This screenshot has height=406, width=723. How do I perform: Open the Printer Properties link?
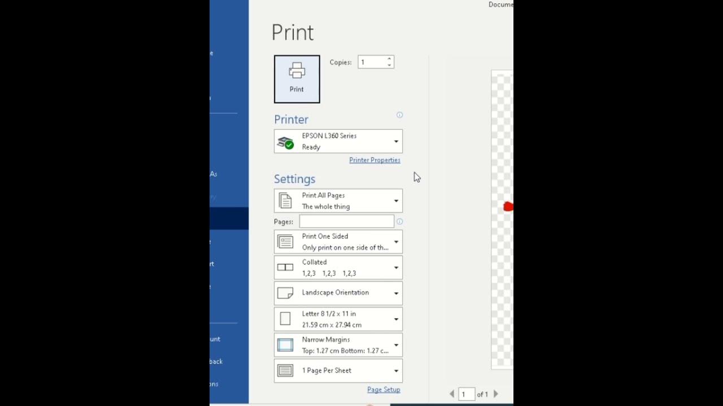374,160
